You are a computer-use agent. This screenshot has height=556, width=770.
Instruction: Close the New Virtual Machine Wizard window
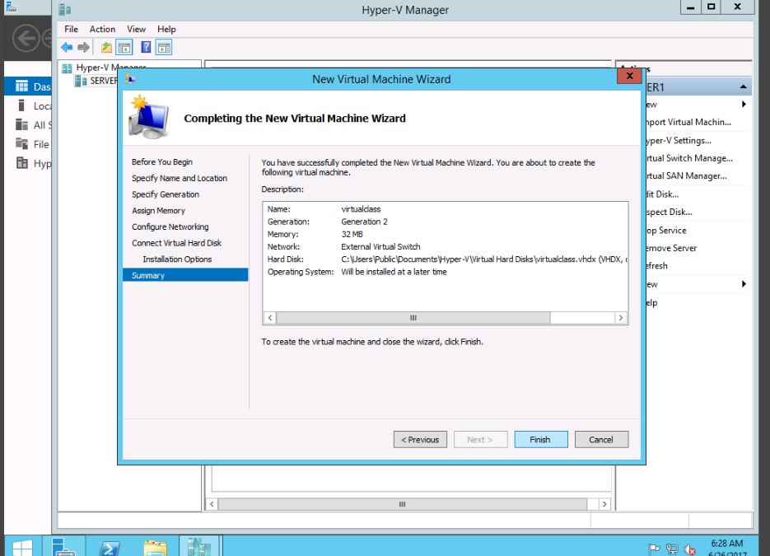click(629, 76)
